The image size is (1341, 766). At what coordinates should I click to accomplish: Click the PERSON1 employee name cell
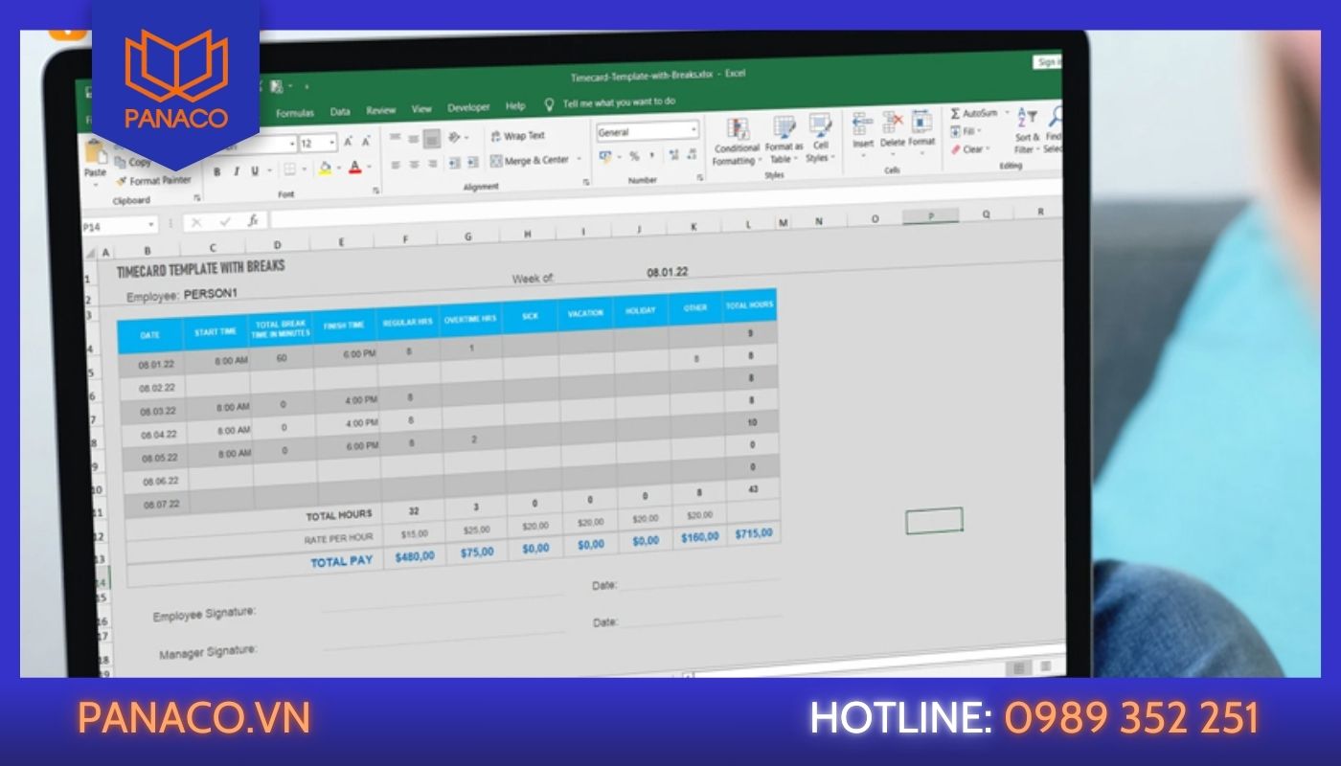click(210, 294)
